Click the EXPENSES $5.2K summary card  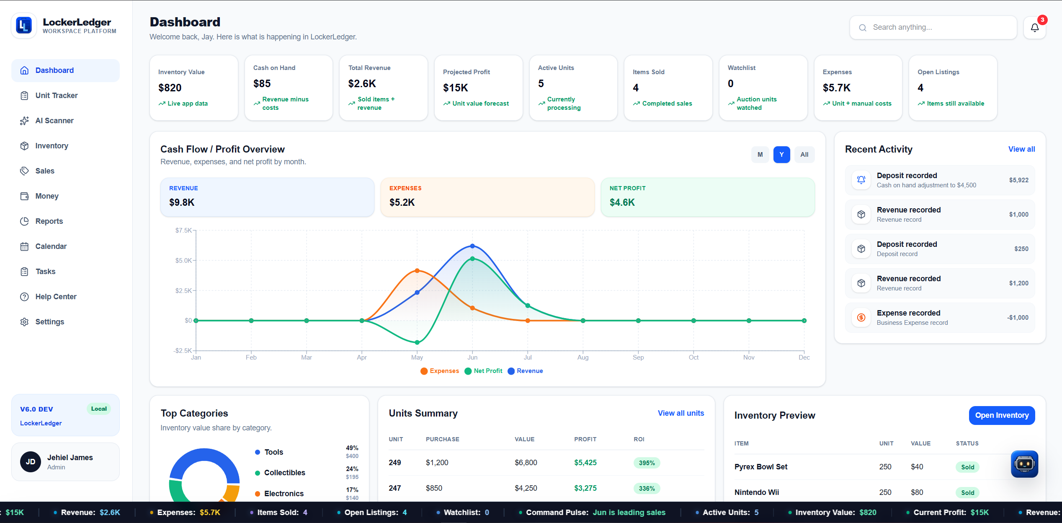(x=487, y=197)
